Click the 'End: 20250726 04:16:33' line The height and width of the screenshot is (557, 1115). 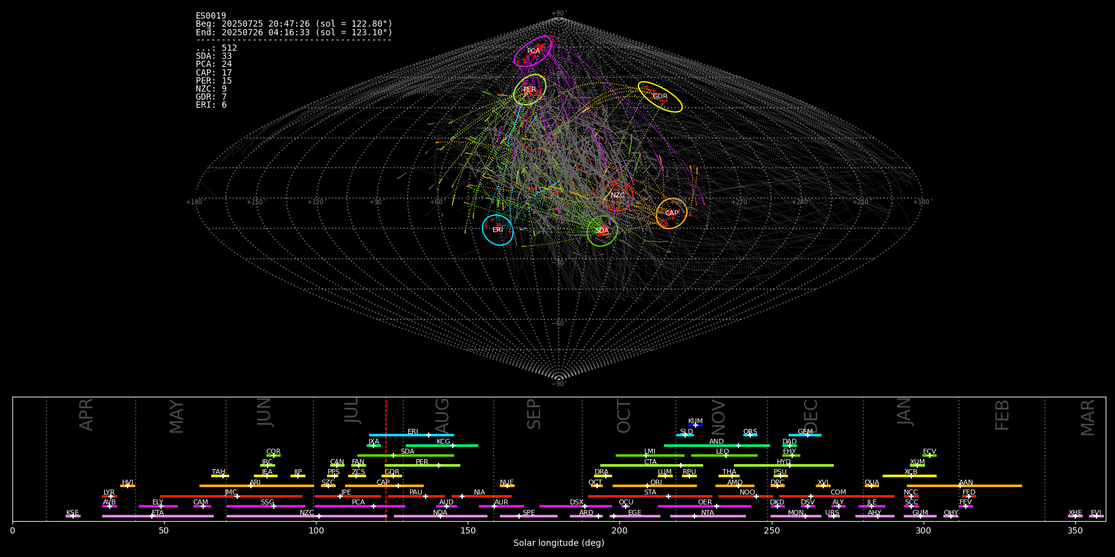tap(294, 32)
